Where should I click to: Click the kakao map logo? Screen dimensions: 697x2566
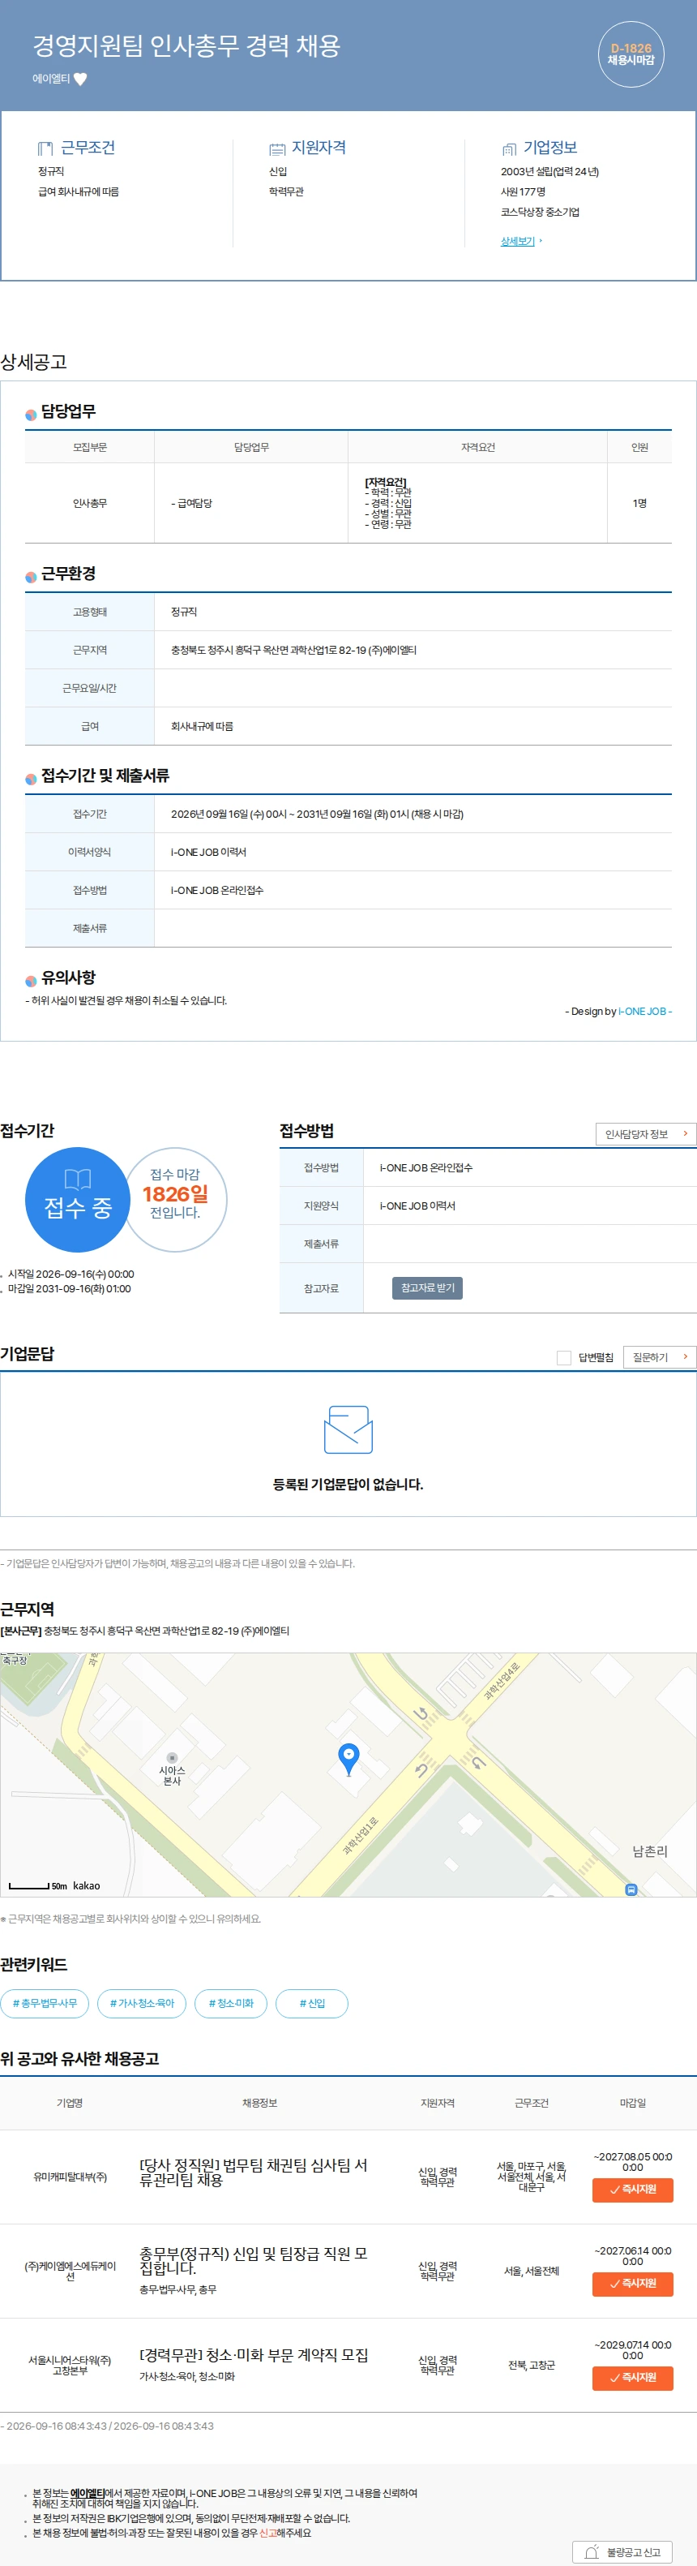click(x=87, y=1885)
